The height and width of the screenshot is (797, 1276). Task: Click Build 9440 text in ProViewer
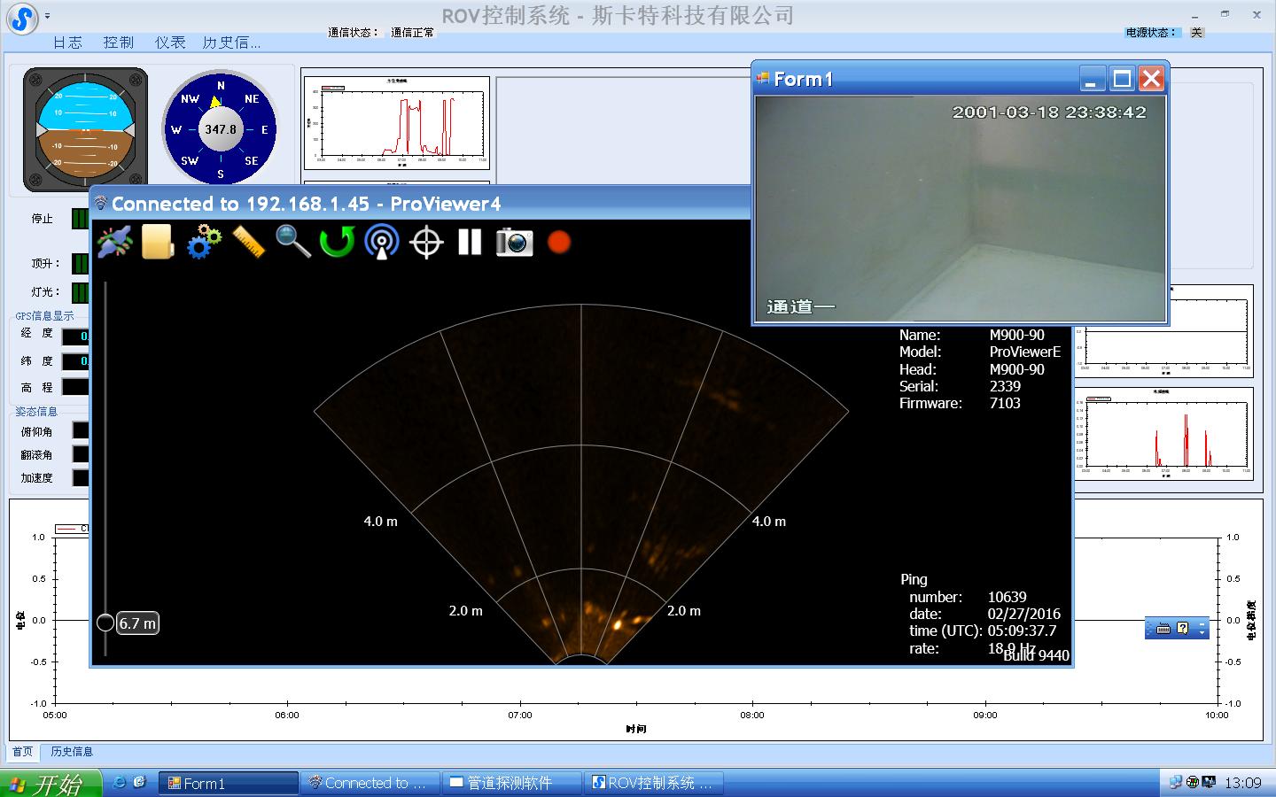pyautogui.click(x=1036, y=655)
